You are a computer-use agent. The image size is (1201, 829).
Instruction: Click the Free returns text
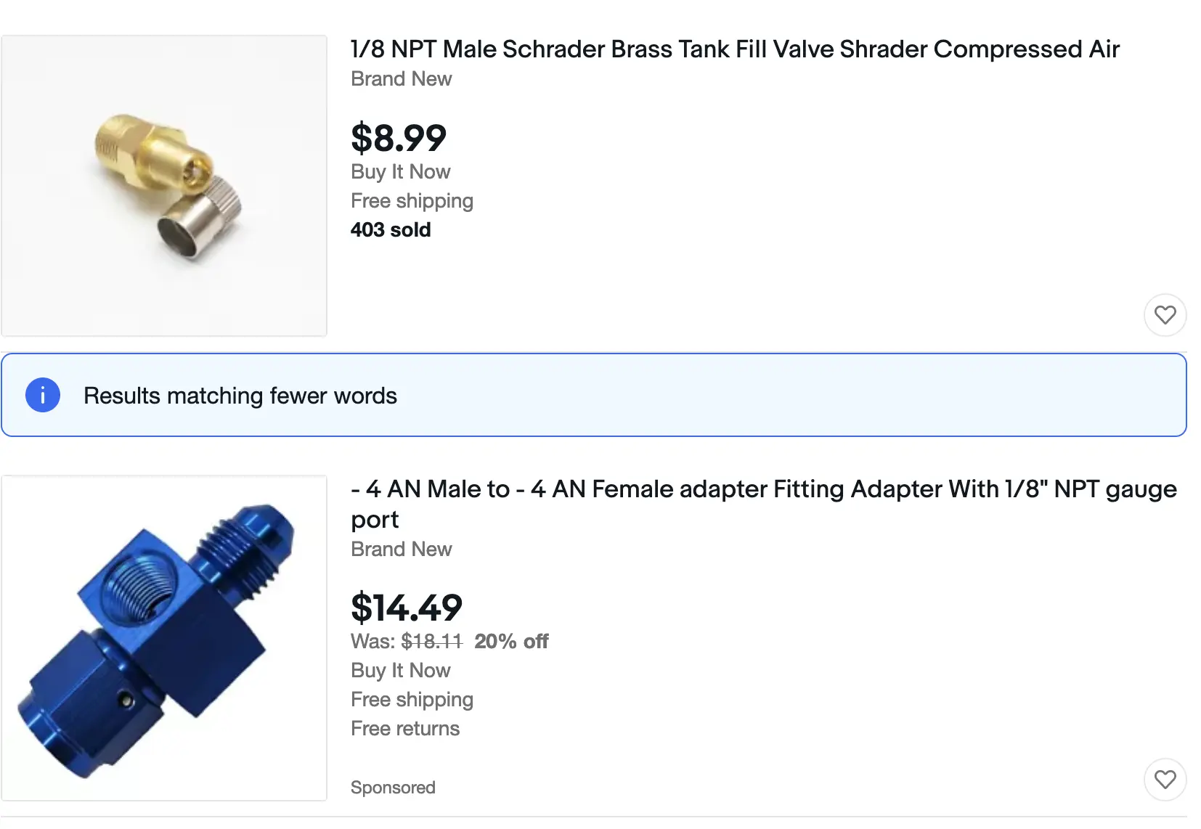pyautogui.click(x=405, y=728)
